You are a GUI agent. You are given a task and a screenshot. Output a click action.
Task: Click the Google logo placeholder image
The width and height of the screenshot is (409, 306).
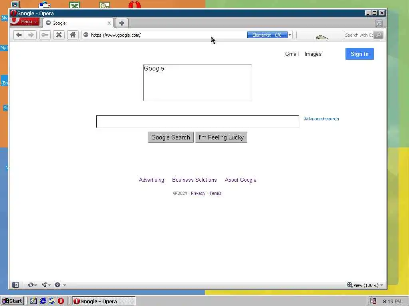[x=197, y=83]
